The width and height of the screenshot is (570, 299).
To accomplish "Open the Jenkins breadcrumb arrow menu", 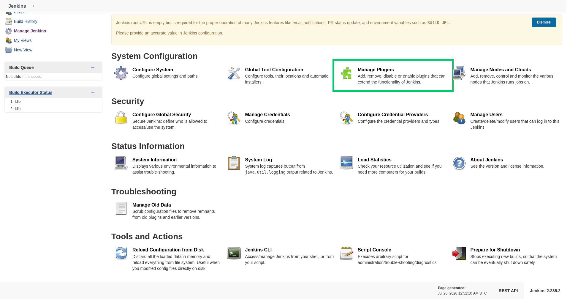I will (34, 6).
